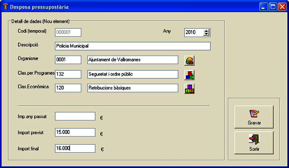Screen dimensions: 289x168
Task: Click the Import final field 16.000
Action: (x=75, y=148)
